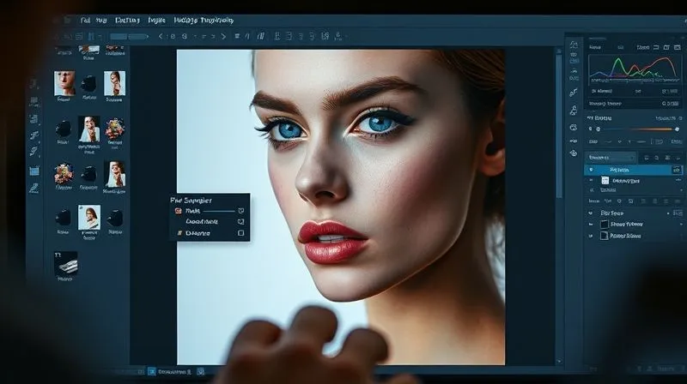Image resolution: width=687 pixels, height=384 pixels.
Task: Click the curve nodes icon in right strip
Action: pyautogui.click(x=574, y=93)
